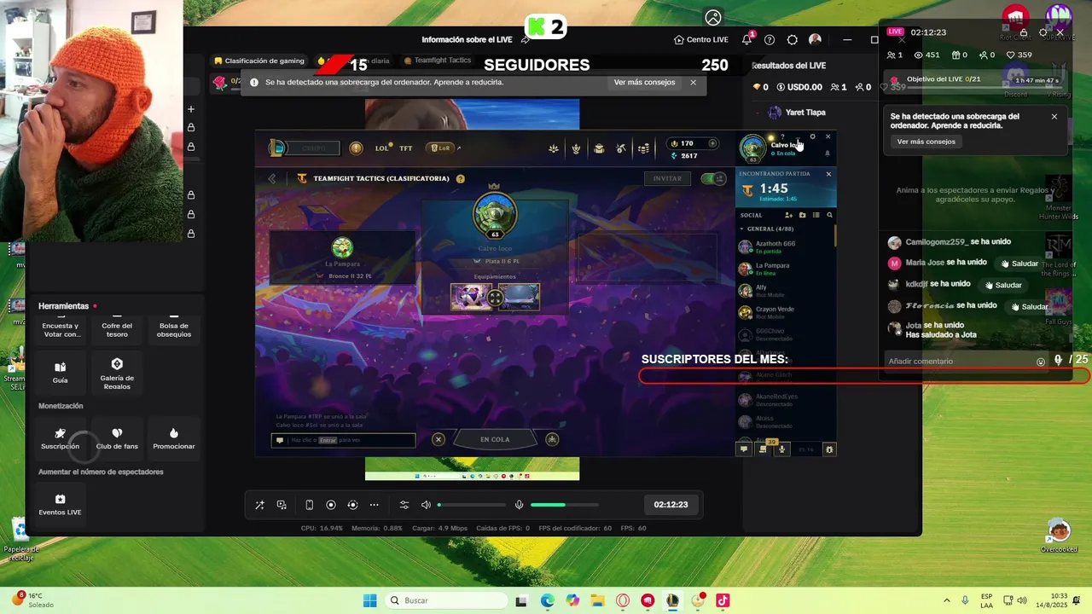Open the bug report icon in League client

point(829,449)
